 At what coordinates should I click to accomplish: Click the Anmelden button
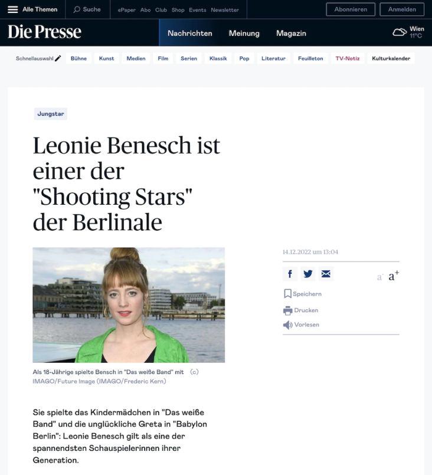pos(402,9)
